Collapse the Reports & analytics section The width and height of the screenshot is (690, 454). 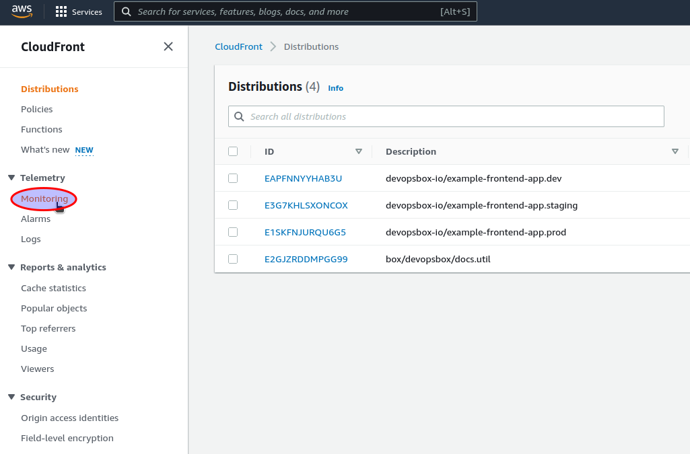coord(11,267)
